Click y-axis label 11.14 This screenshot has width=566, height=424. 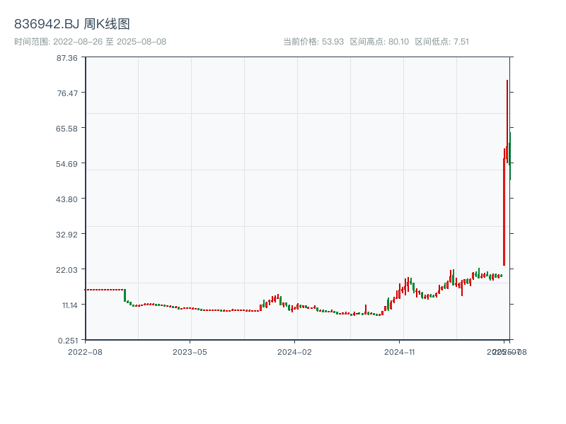point(69,305)
